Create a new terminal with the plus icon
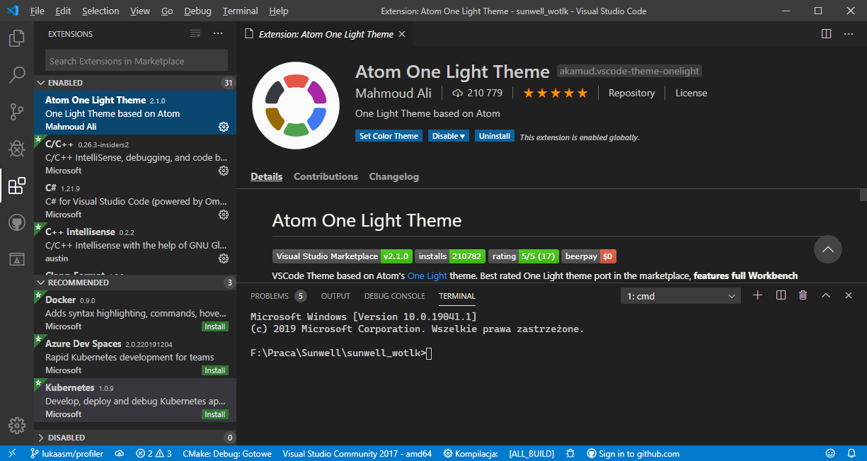 [758, 295]
